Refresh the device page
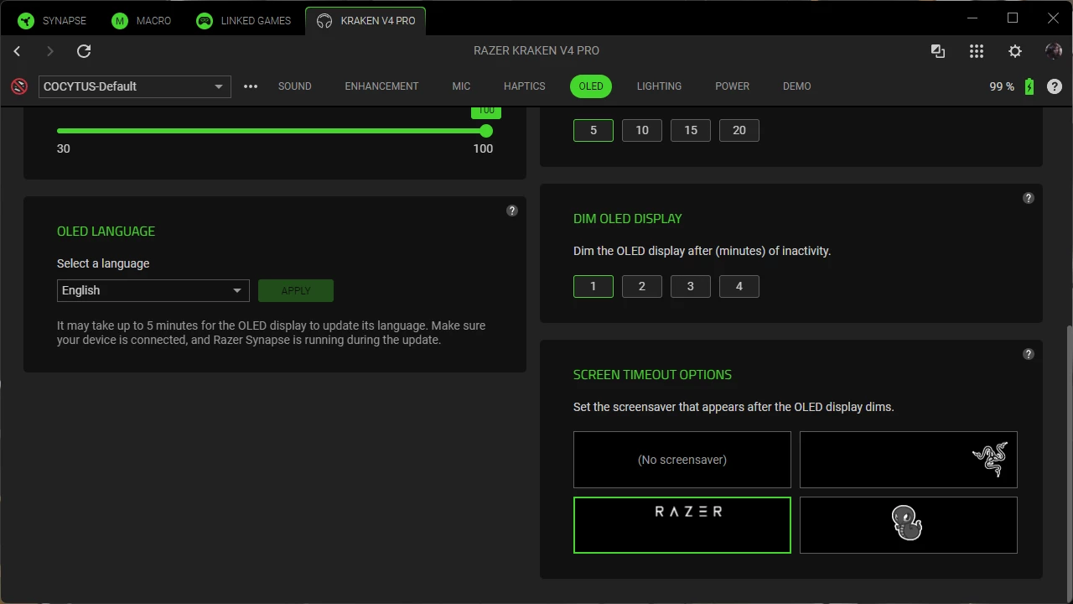Viewport: 1073px width, 604px height. [84, 51]
